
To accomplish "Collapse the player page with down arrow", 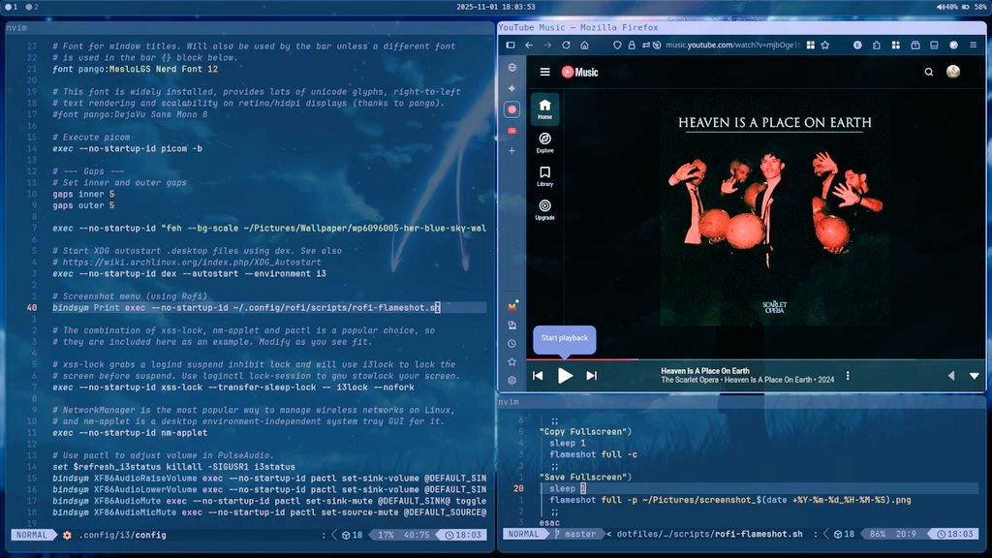I will pyautogui.click(x=975, y=376).
